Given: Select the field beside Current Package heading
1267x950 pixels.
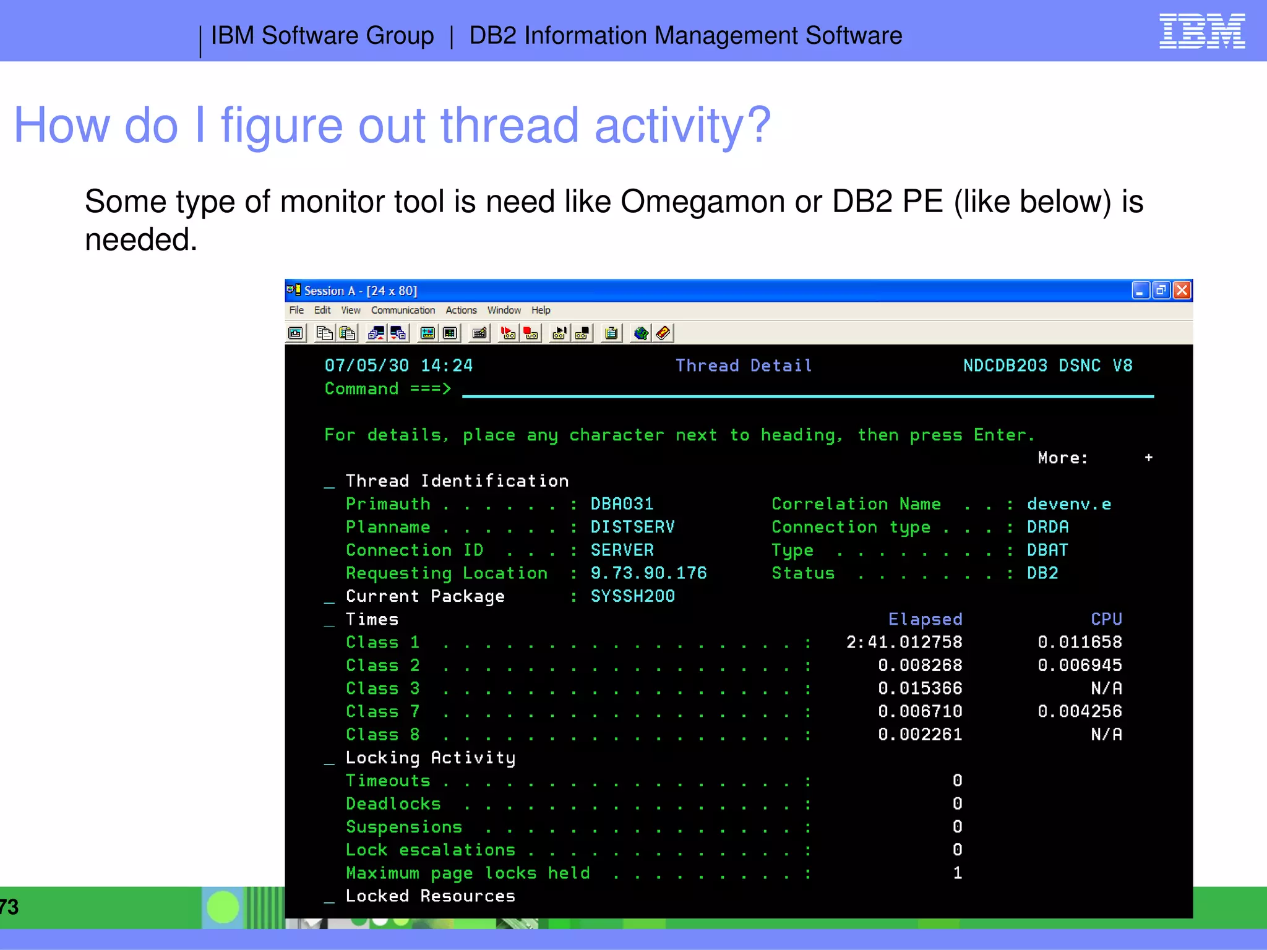Looking at the screenshot, I should point(329,597).
